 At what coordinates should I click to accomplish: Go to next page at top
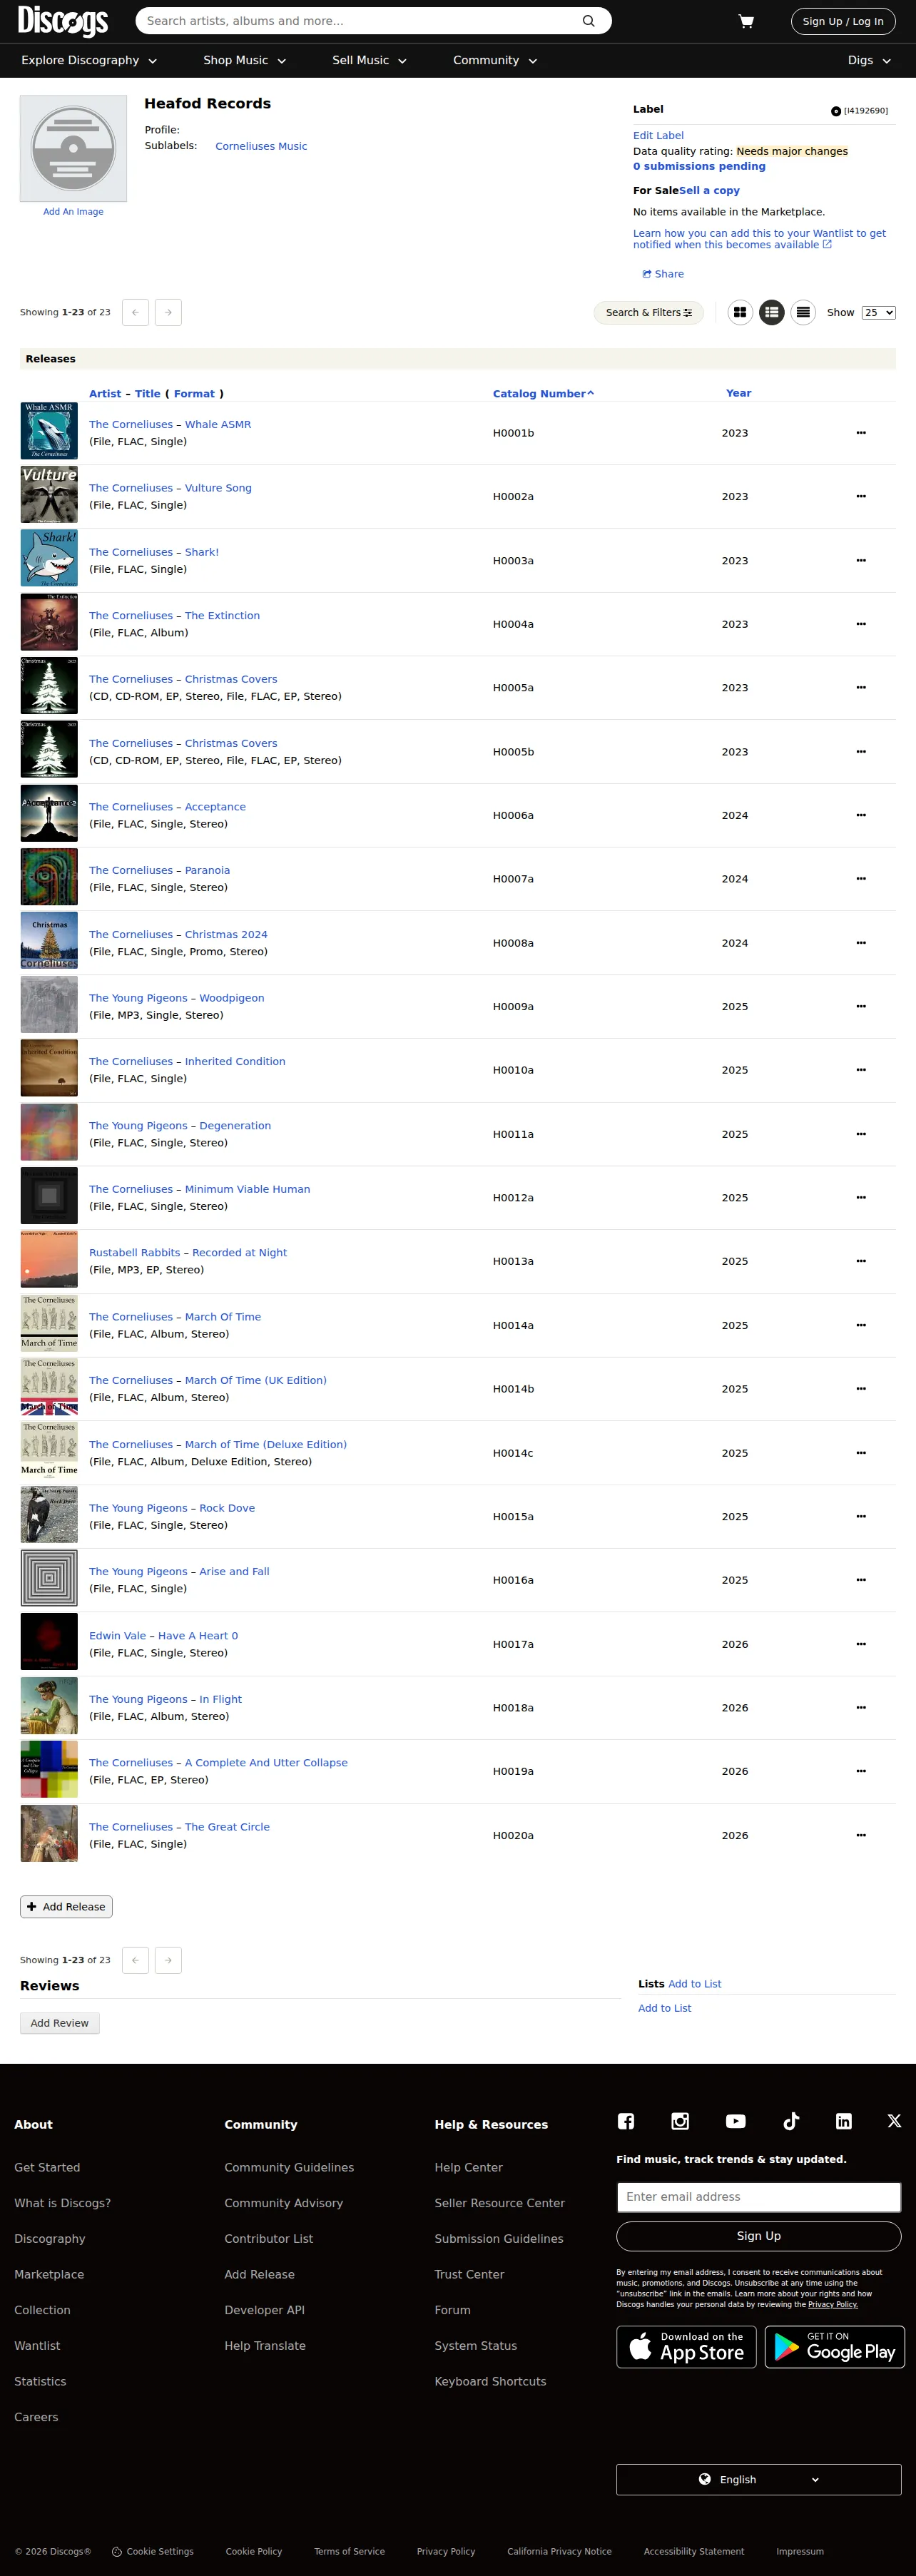click(x=168, y=313)
